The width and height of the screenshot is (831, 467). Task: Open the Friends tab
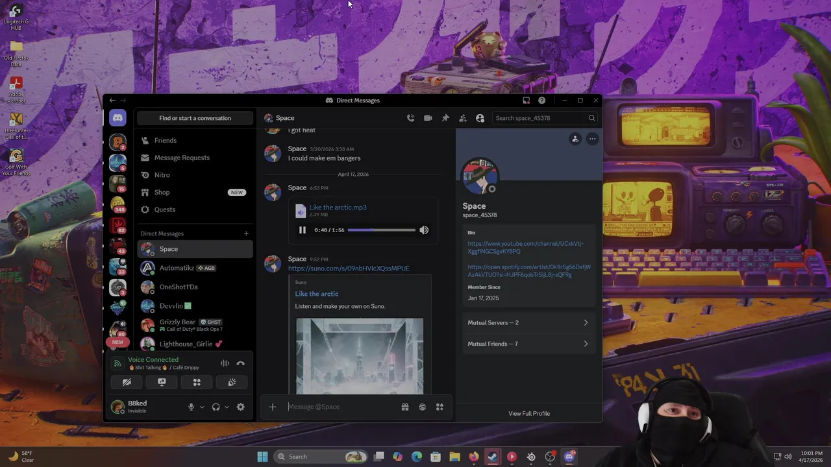(x=195, y=140)
